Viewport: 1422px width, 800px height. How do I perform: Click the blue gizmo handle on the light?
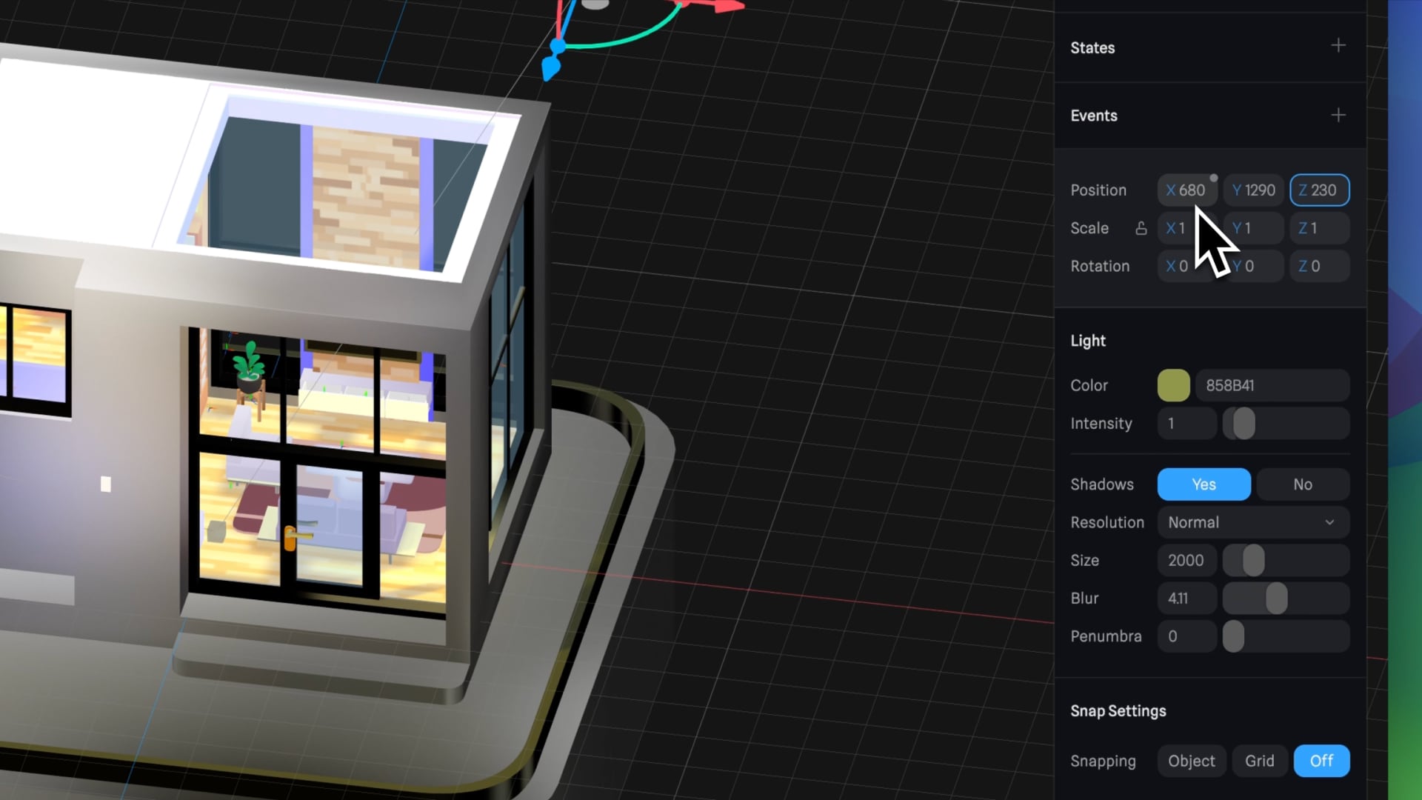pyautogui.click(x=551, y=67)
